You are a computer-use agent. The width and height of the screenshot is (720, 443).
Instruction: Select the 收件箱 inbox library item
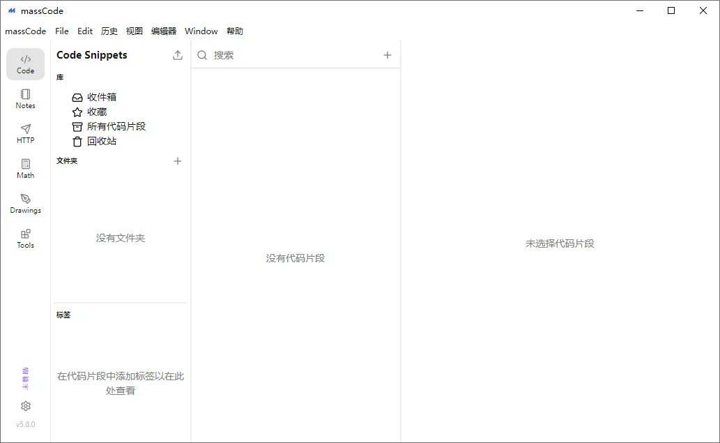click(94, 97)
